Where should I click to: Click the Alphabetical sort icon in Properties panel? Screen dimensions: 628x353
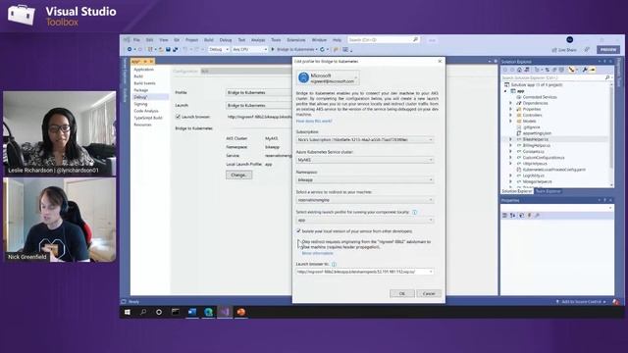click(x=512, y=216)
